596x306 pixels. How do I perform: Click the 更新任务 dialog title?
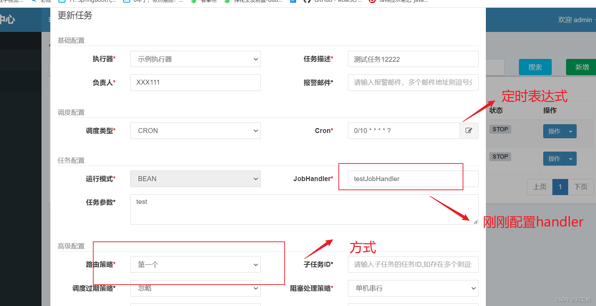75,15
